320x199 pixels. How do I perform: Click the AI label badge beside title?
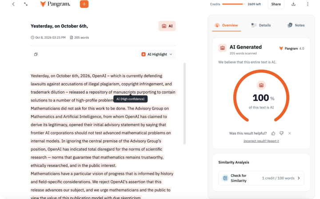point(167,26)
